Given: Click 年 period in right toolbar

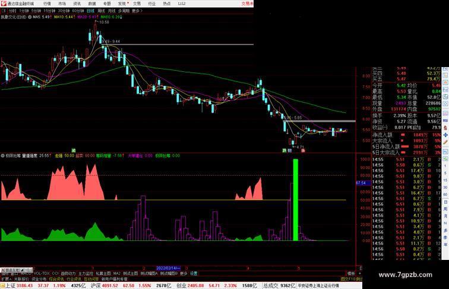Looking at the screenshot, I should pos(445,244).
